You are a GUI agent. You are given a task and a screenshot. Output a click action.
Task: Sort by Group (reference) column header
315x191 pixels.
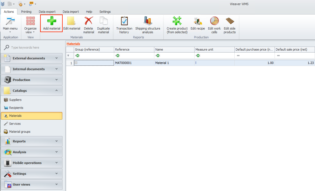pos(94,49)
